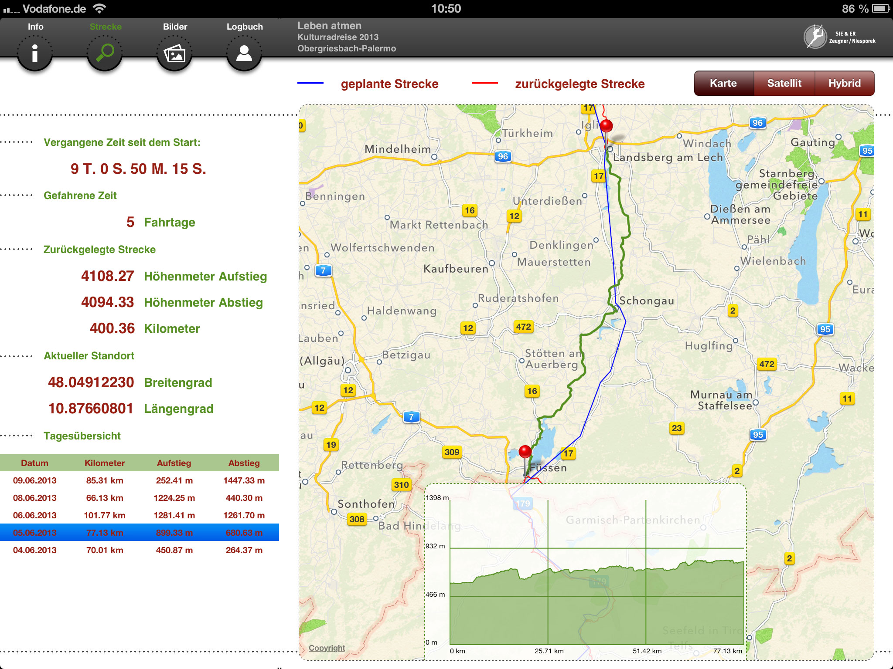893x669 pixels.
Task: Tap the zurückgelegte Strecke legend label
Action: pyautogui.click(x=579, y=84)
